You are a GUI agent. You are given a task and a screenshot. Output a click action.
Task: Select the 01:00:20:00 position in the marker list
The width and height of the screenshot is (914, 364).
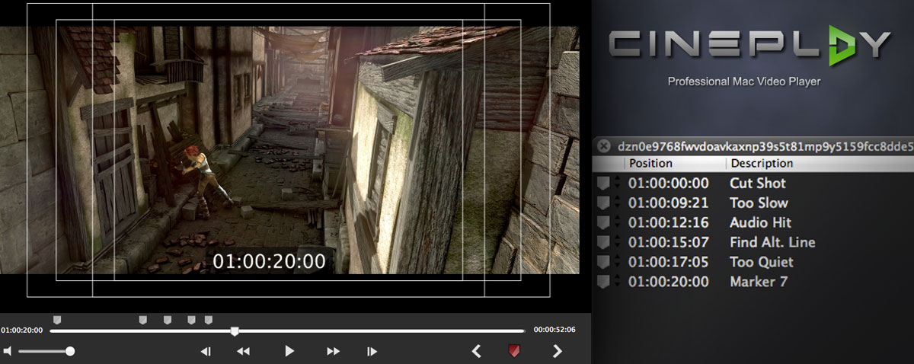coord(668,283)
